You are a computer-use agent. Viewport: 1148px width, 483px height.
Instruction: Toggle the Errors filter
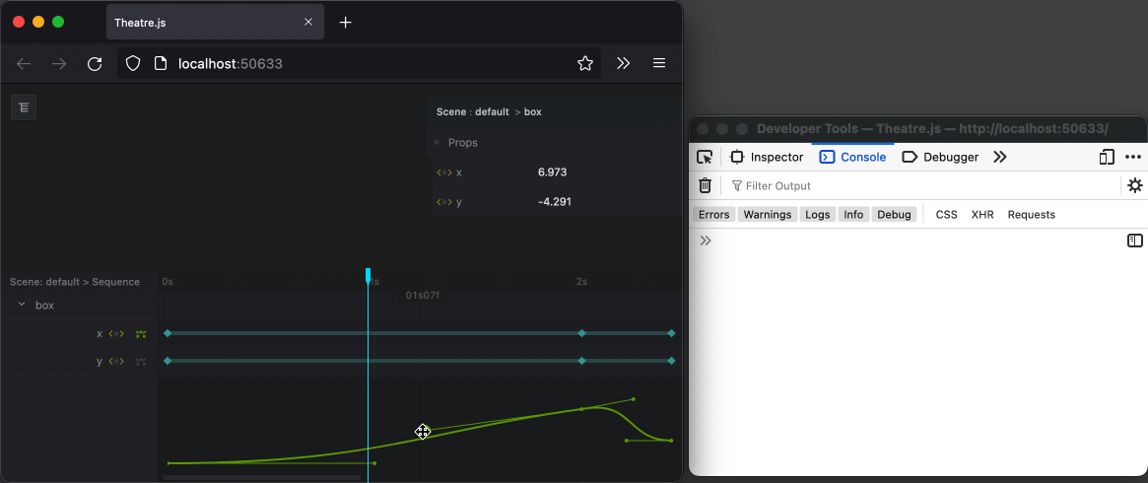click(x=713, y=214)
